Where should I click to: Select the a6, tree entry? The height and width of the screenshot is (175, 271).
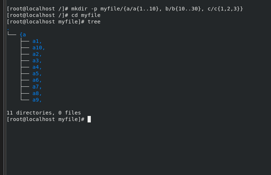click(37, 80)
